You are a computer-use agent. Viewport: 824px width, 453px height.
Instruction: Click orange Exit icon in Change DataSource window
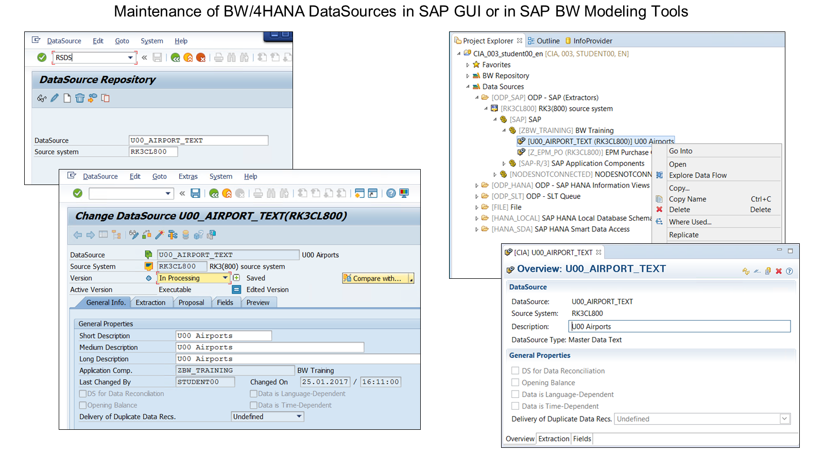point(227,193)
